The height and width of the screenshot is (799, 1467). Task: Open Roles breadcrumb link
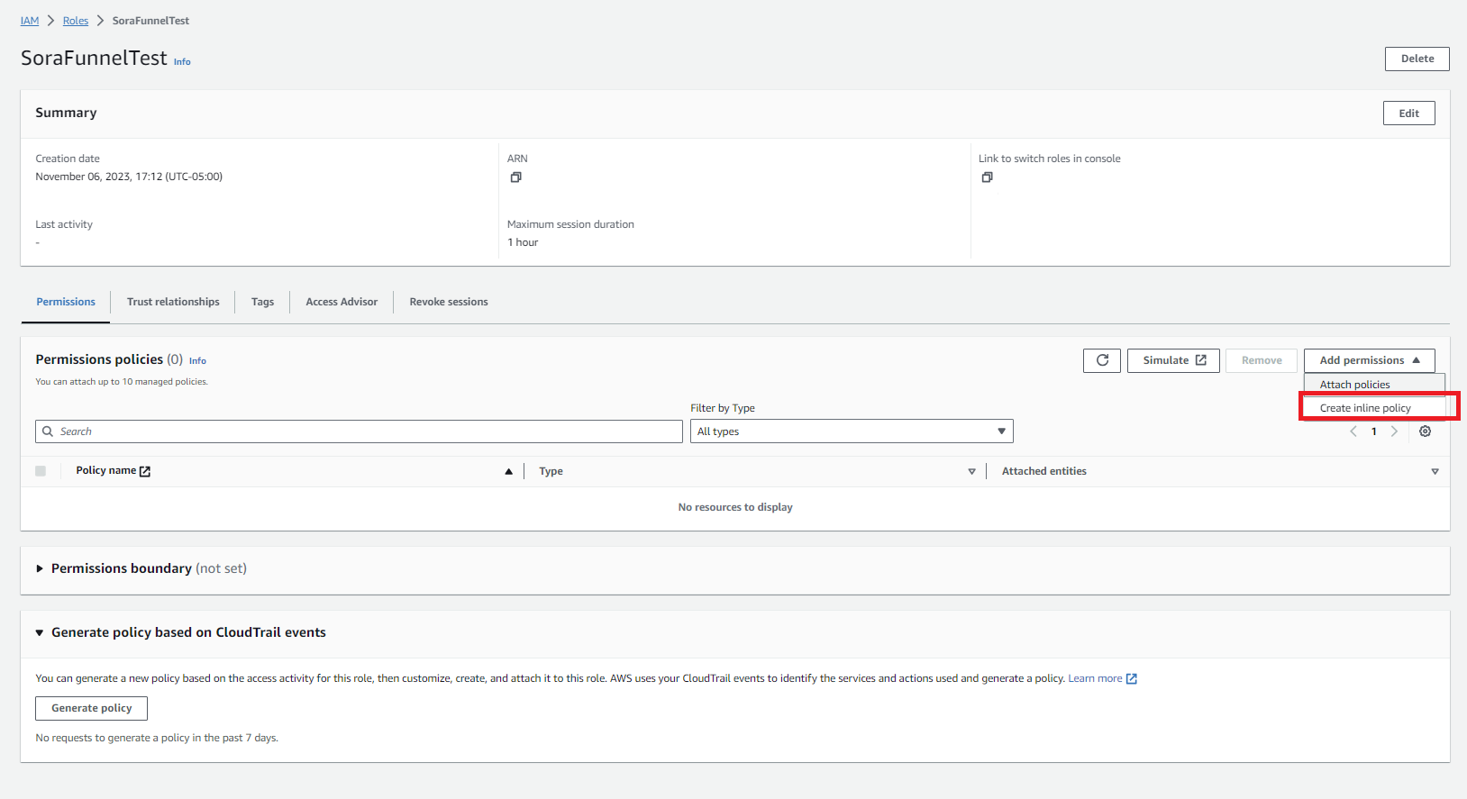click(76, 21)
